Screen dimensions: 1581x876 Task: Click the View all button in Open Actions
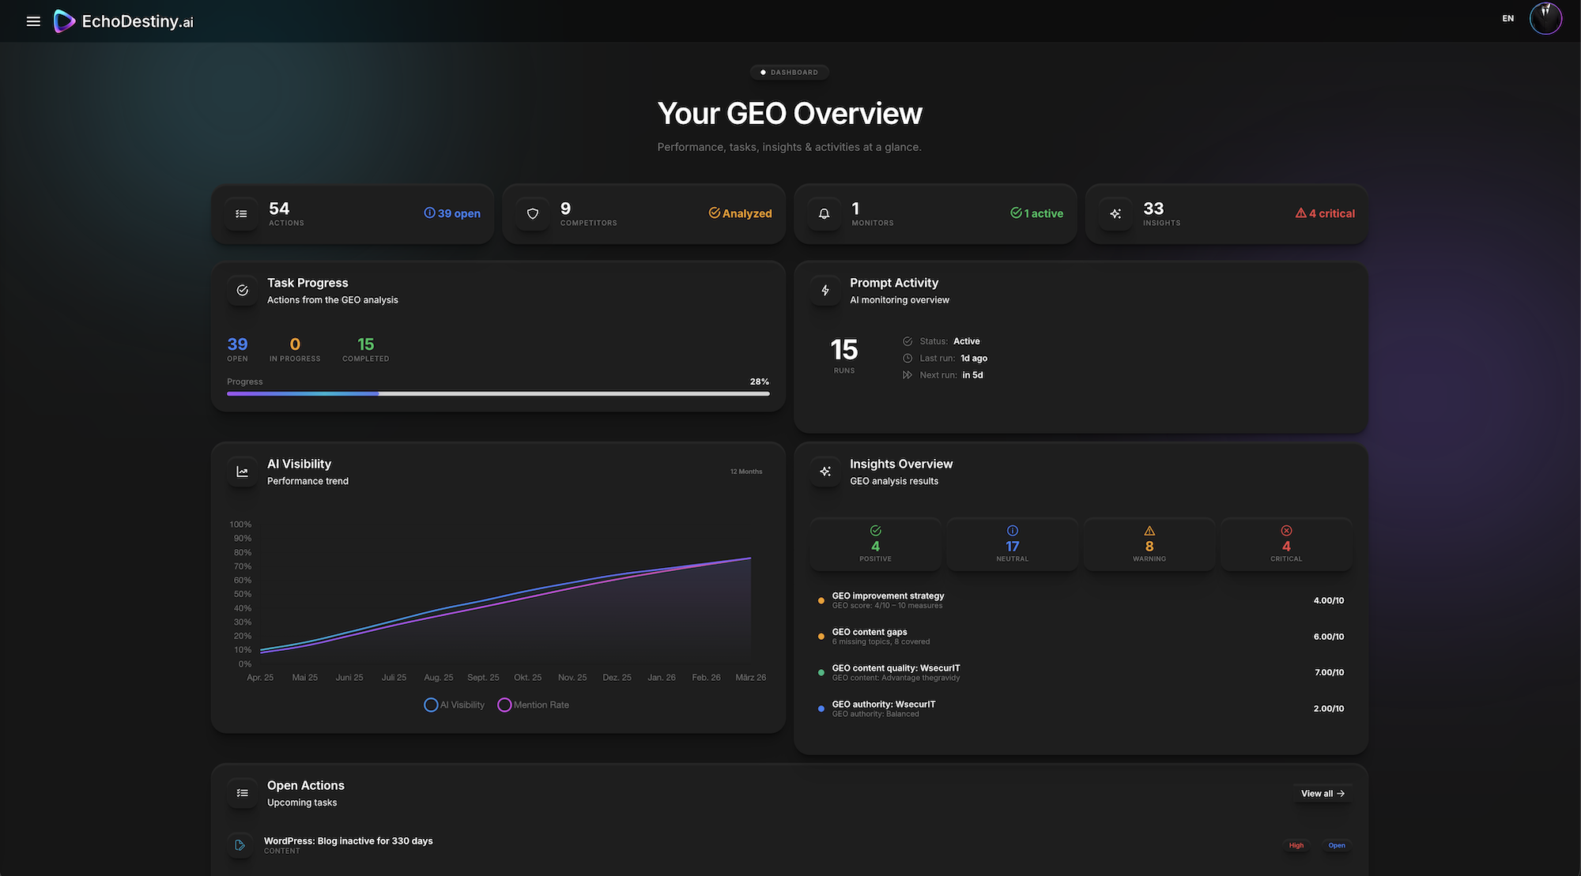click(x=1323, y=793)
